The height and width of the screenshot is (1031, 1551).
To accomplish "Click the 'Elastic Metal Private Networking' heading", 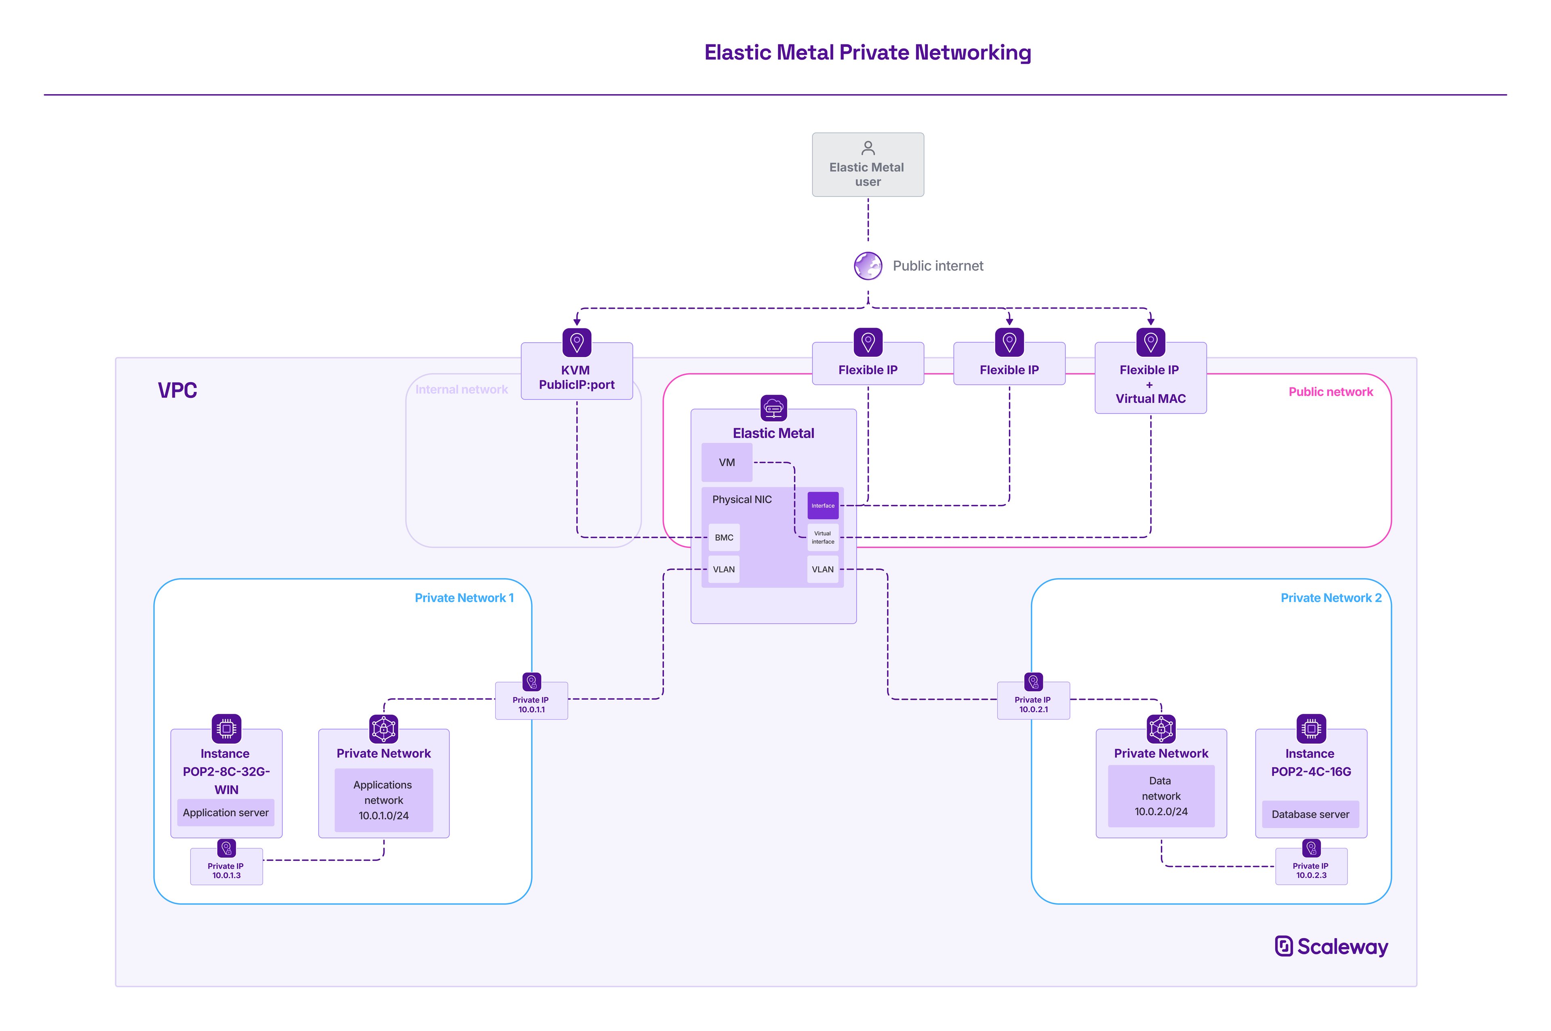I will pos(868,53).
